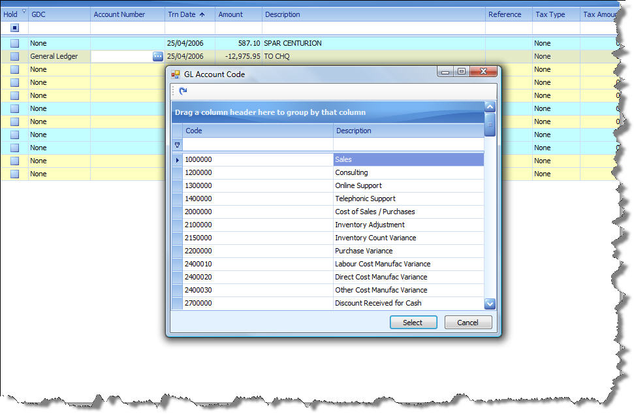Click the filter funnel icon in Hold header
The image size is (634, 414).
tap(24, 11)
